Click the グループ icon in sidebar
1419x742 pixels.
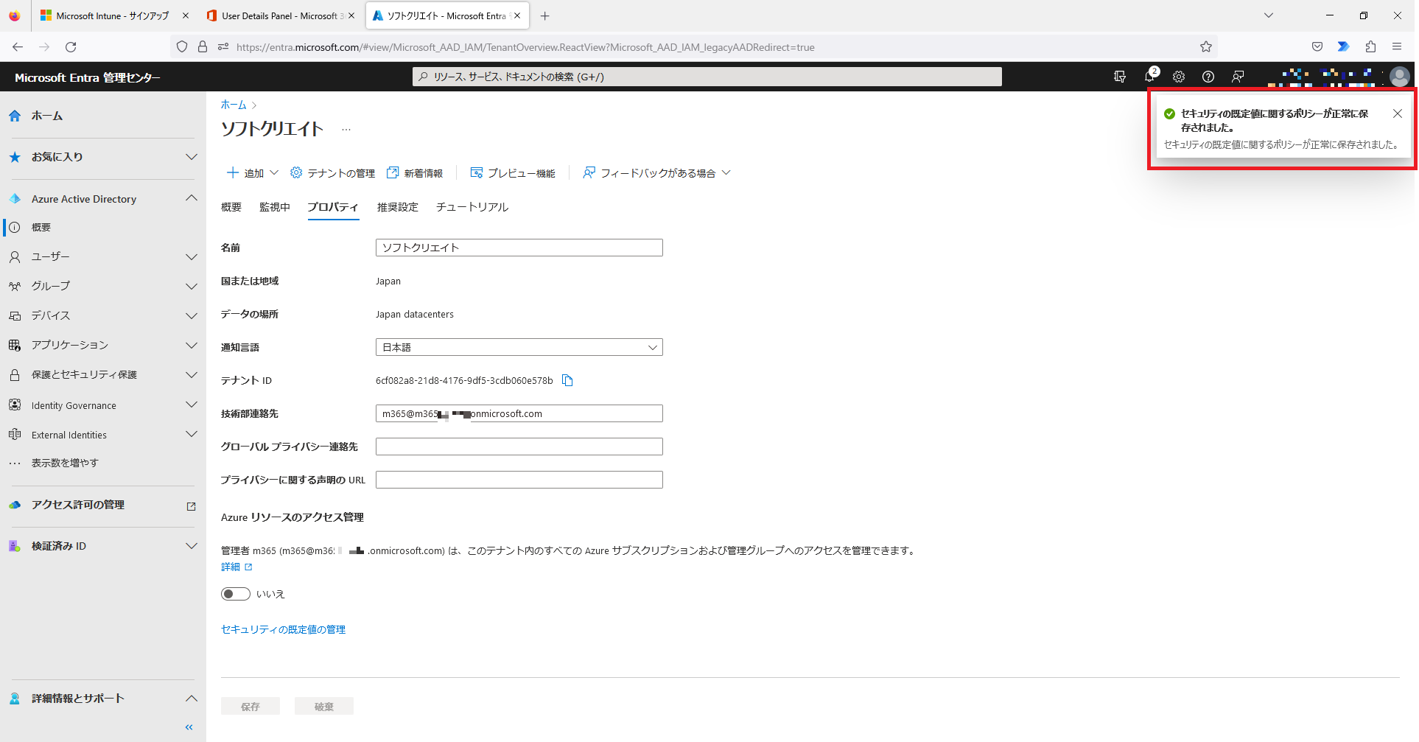[x=15, y=286]
